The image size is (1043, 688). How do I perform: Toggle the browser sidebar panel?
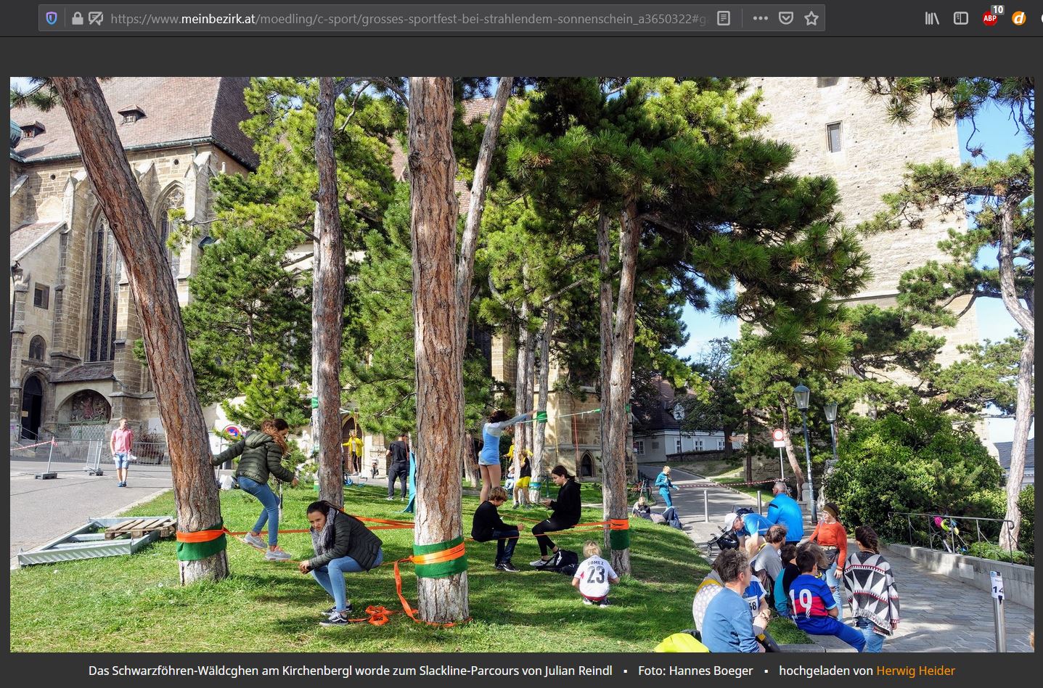960,18
